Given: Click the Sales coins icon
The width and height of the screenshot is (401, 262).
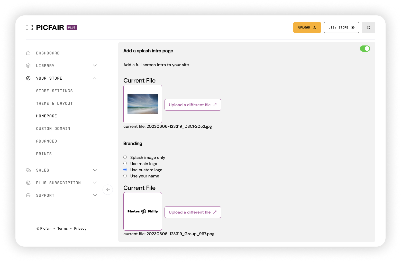Looking at the screenshot, I should [x=28, y=170].
